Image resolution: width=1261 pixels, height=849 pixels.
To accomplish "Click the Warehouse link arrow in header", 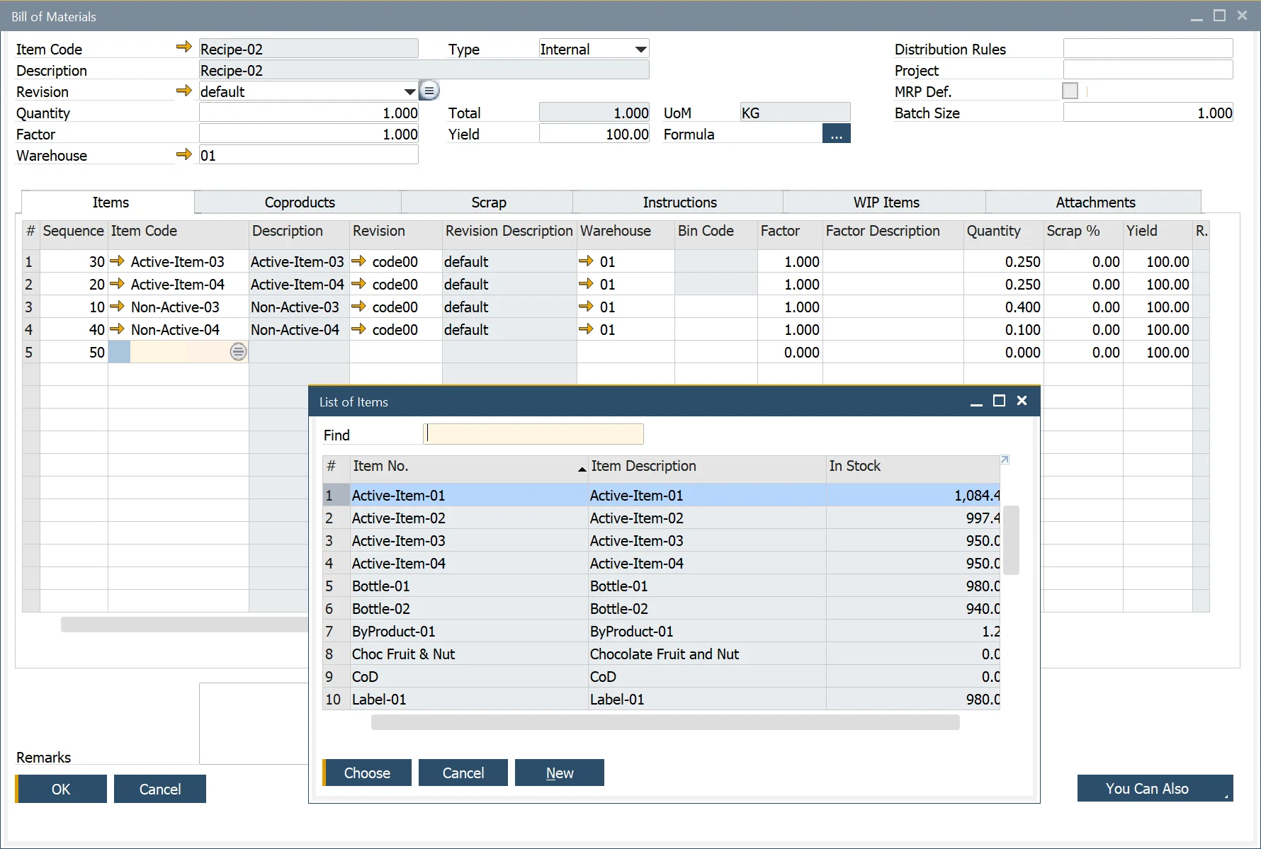I will pos(183,154).
